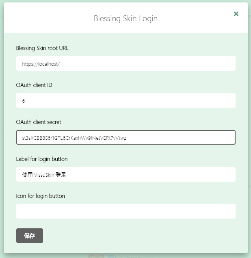Click the "Blessing Skin Login" dialog title

tap(125, 18)
